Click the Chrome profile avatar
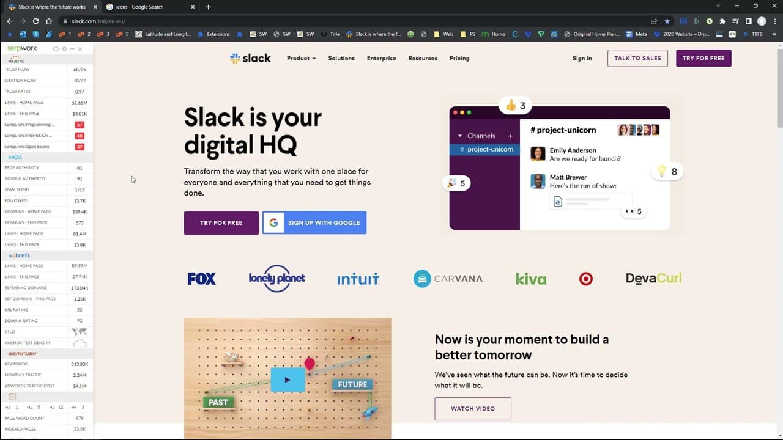 tap(762, 21)
